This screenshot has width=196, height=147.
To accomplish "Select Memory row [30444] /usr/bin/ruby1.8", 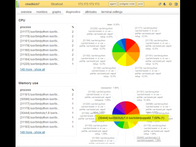I will click(x=47, y=113).
